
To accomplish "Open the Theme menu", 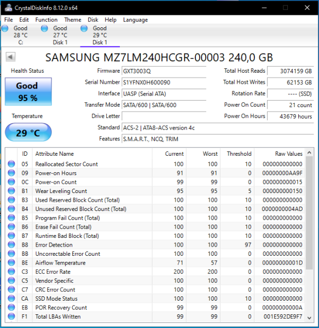I will click(73, 20).
